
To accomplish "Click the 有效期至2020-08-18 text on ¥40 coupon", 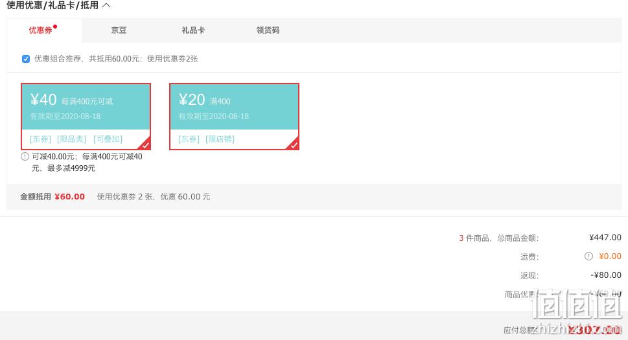I will click(65, 117).
